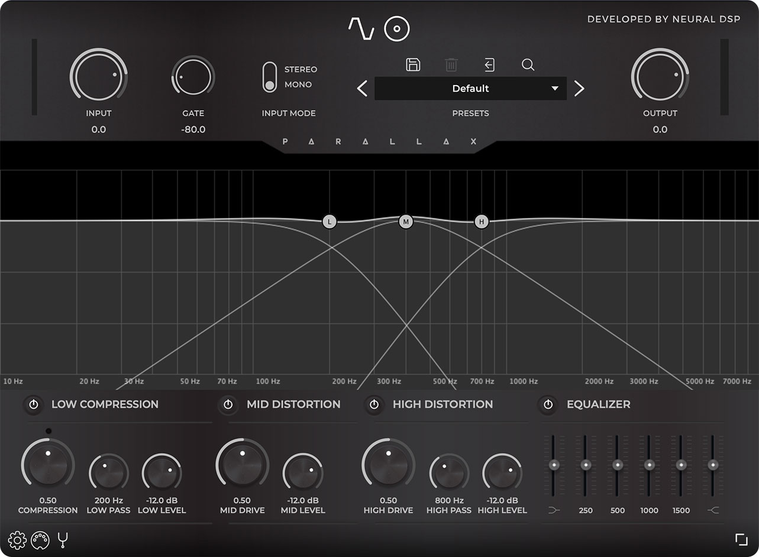Image resolution: width=759 pixels, height=557 pixels.
Task: Click the Low Level -12.0 dB value
Action: (162, 501)
